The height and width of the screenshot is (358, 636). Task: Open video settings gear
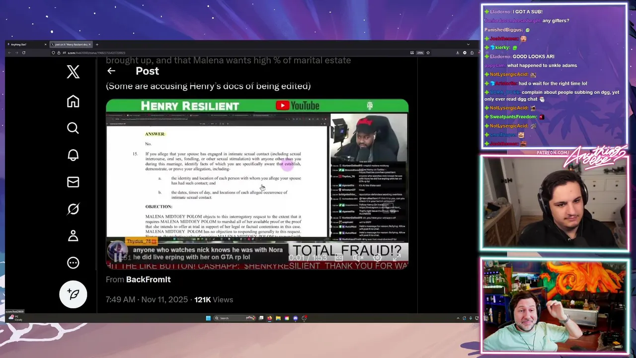[378, 258]
